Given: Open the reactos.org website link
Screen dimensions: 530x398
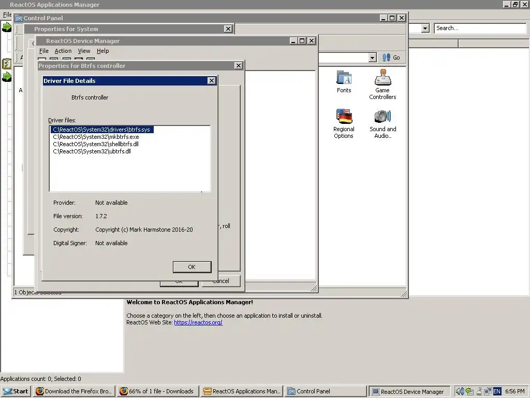Looking at the screenshot, I should [x=198, y=322].
